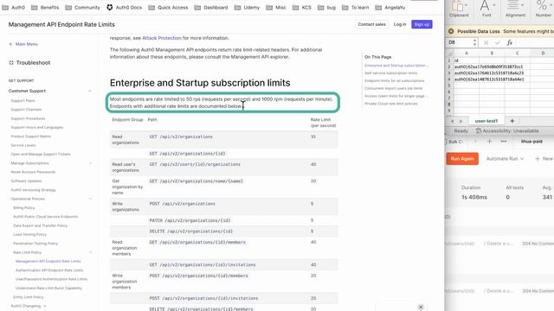This screenshot has width=554, height=311.
Task: Open the Community bookmarks folder
Action: click(83, 8)
